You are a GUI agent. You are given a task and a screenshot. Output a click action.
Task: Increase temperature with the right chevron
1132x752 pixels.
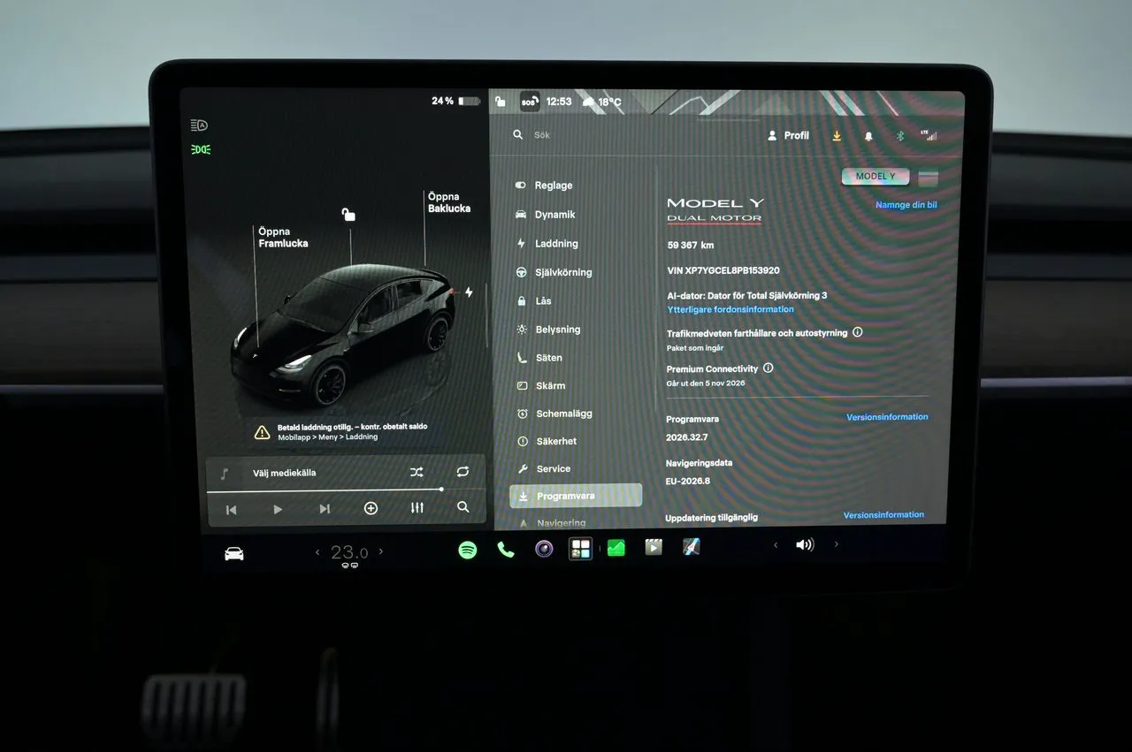[381, 551]
